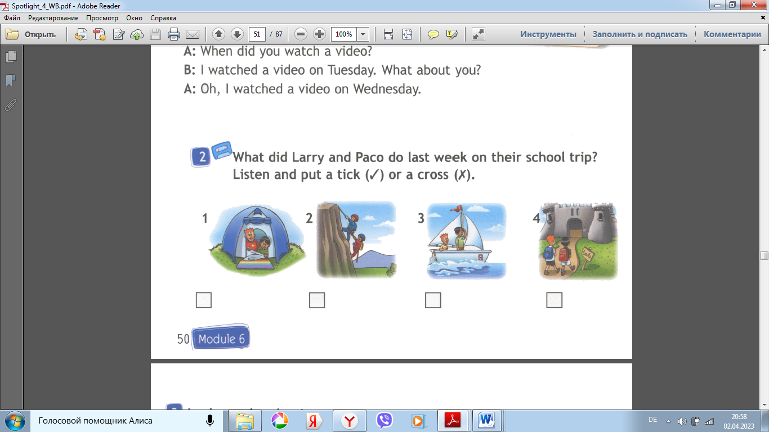
Task: Tick the checkbox under picture 1 (tent)
Action: (204, 300)
